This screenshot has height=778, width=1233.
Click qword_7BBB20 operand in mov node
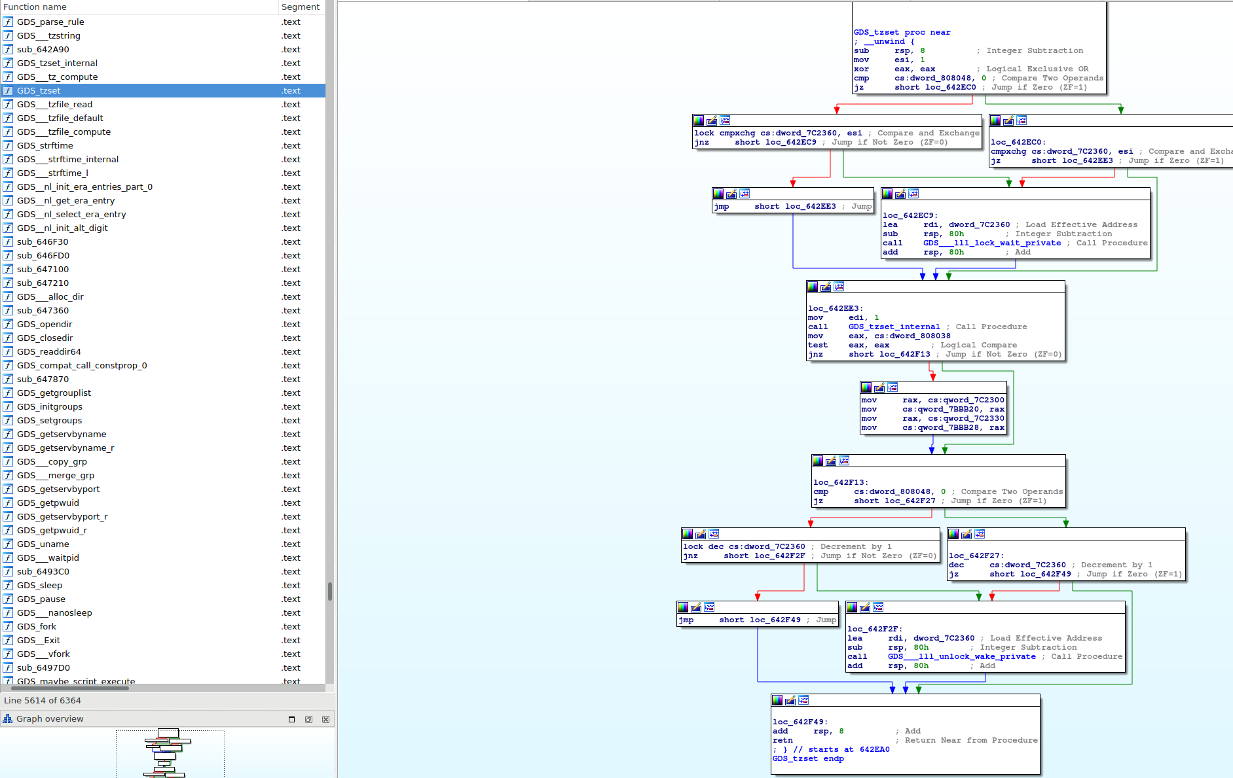click(x=942, y=409)
